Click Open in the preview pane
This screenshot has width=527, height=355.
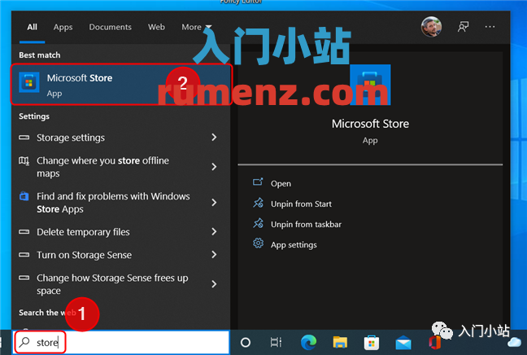point(281,184)
